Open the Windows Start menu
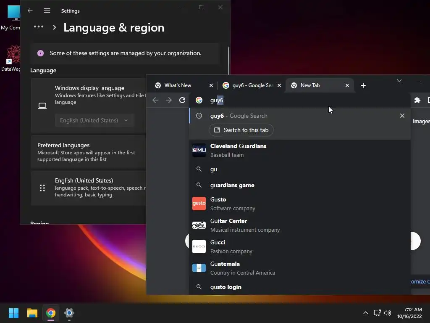430x323 pixels. (x=13, y=313)
